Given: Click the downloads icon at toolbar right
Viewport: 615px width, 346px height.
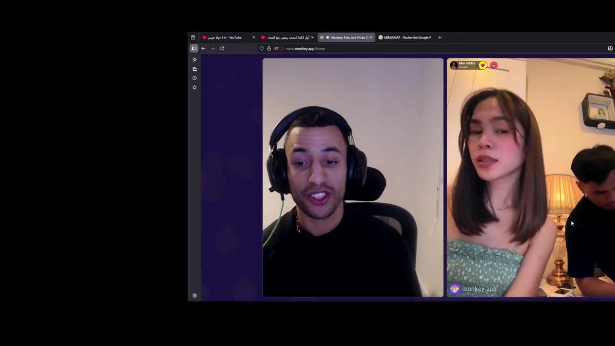Looking at the screenshot, I should click(x=610, y=49).
